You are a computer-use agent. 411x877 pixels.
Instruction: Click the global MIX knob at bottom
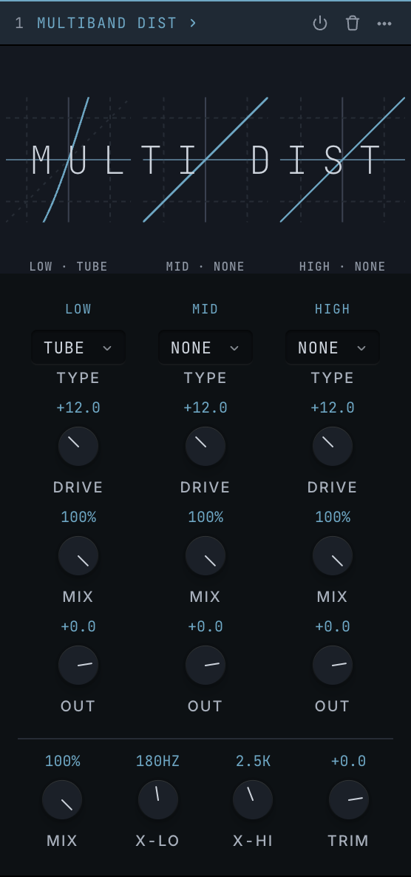pos(62,800)
